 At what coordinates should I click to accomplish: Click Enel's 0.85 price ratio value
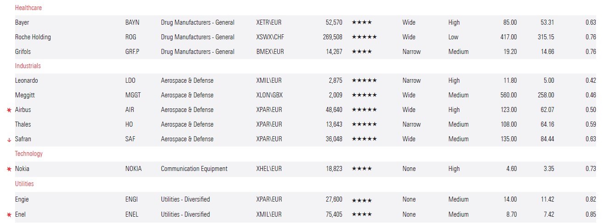pos(591,214)
